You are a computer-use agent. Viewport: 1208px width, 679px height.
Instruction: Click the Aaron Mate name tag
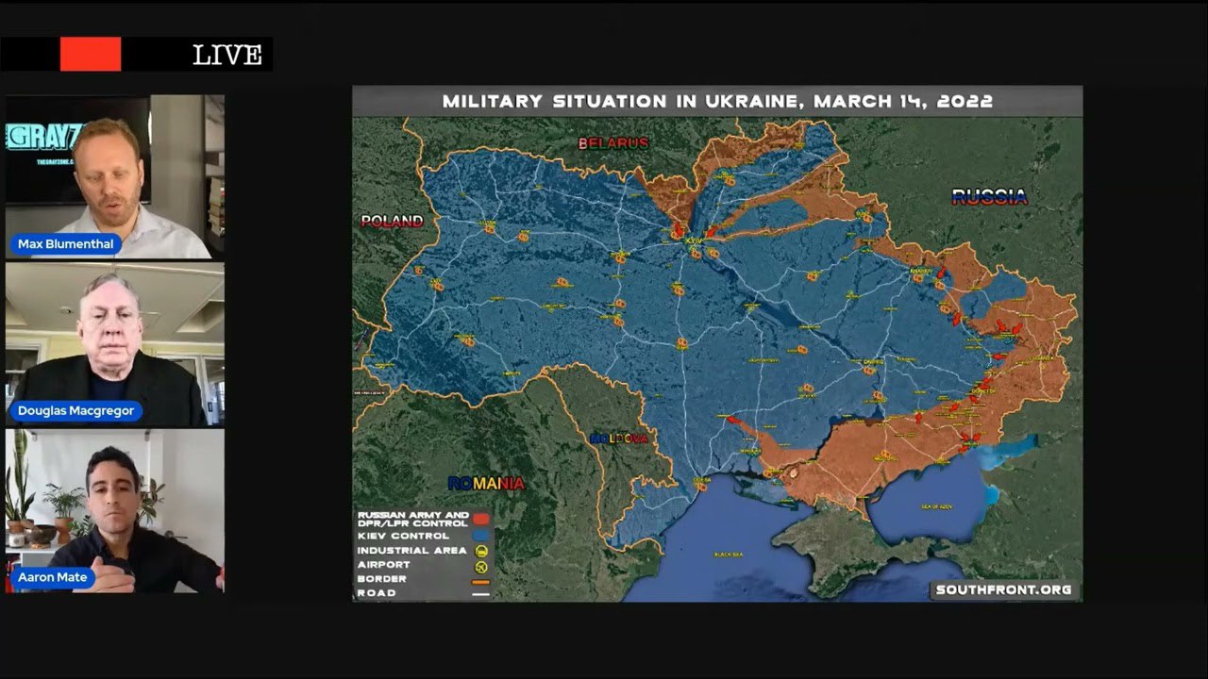53,577
